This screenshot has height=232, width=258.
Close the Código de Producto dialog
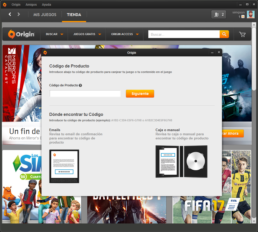click(219, 52)
